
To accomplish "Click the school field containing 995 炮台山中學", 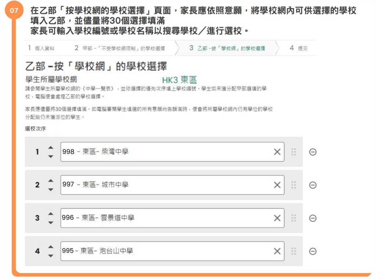I will (x=165, y=251).
